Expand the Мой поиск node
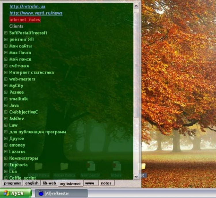Screen dimensions: 216x198 pos(6,59)
